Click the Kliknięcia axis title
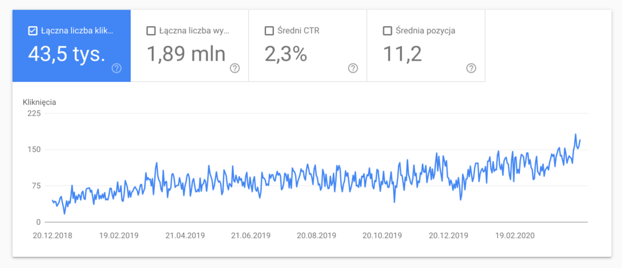The image size is (622, 268). click(x=39, y=101)
